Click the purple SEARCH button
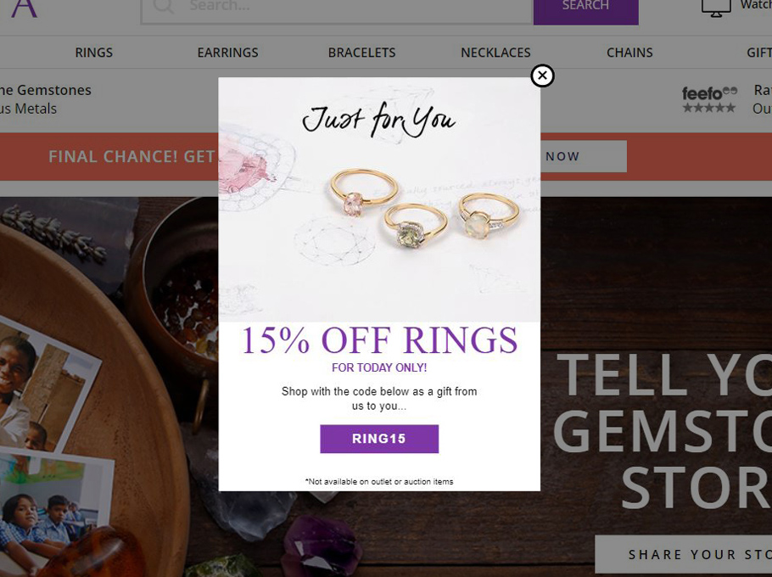Image resolution: width=772 pixels, height=577 pixels. click(x=586, y=10)
